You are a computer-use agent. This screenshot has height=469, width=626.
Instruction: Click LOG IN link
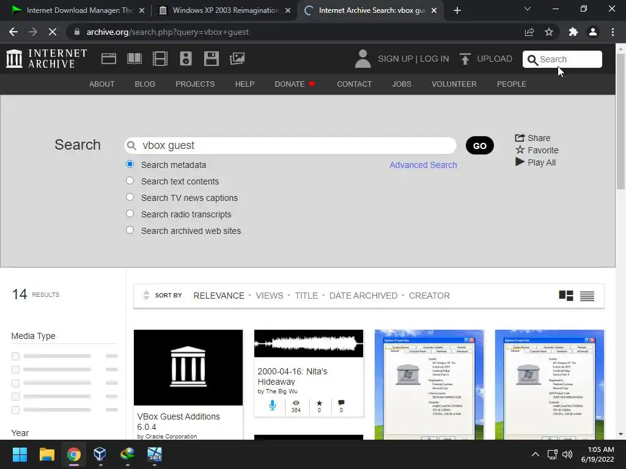tap(435, 59)
